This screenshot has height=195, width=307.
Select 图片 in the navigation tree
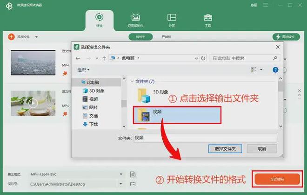click(90, 107)
